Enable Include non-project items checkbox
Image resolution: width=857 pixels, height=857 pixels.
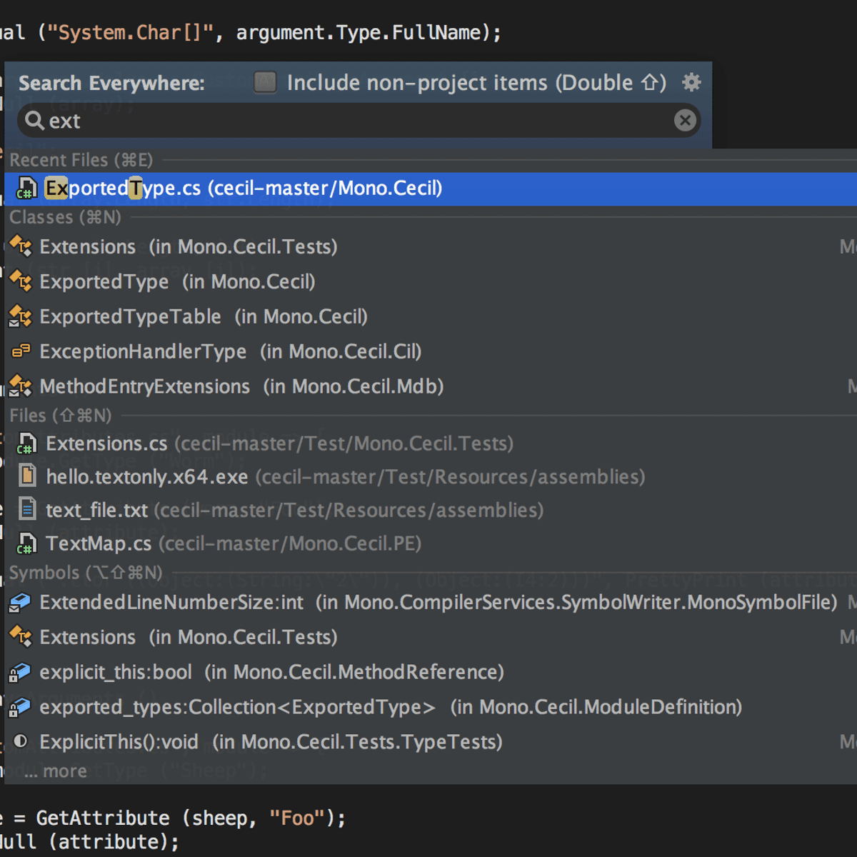265,83
